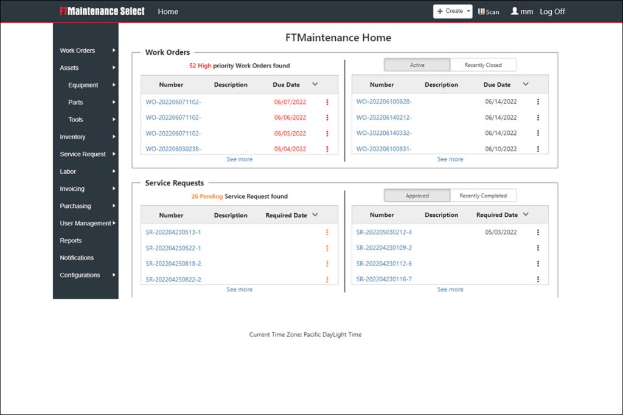Open work order WO-202206100828-
Image resolution: width=623 pixels, height=415 pixels.
(384, 101)
